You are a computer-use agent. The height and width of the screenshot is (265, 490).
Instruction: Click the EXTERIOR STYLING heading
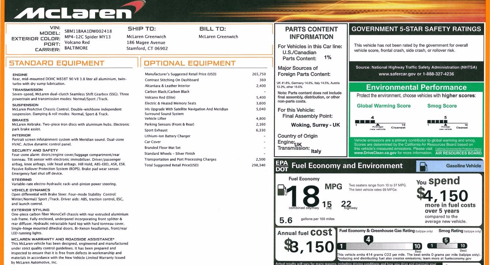pyautogui.click(x=30, y=210)
